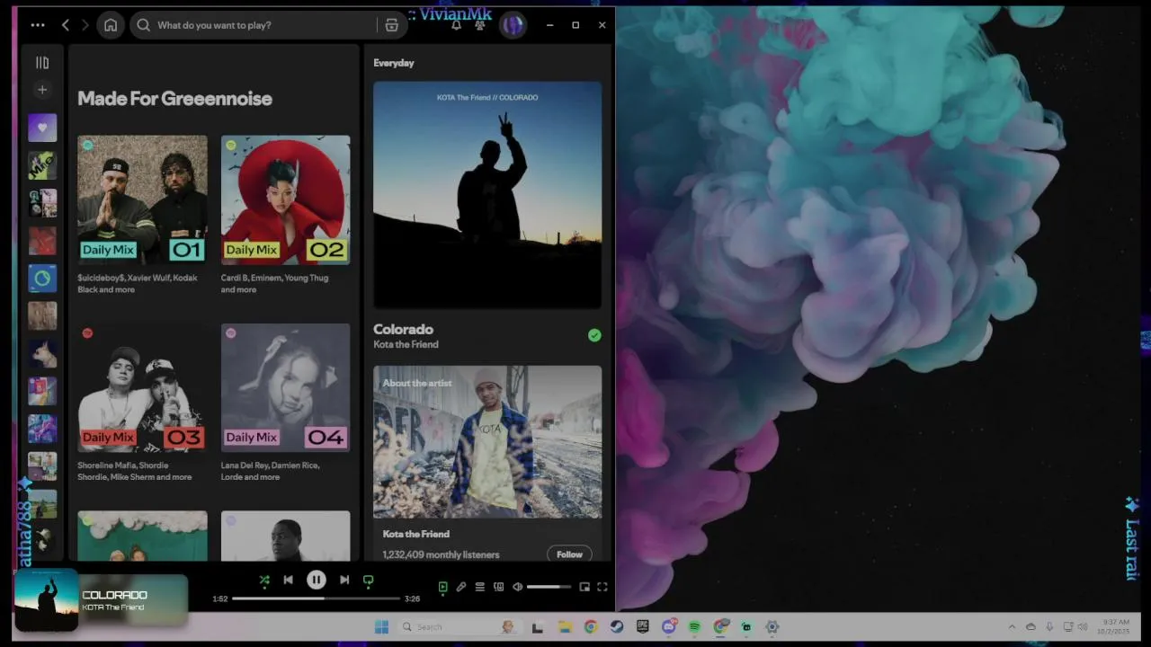1151x647 pixels.
Task: Click 'Shoreline Mafia, Shordie Shordie, Mike Sherm and more'
Action: point(135,471)
